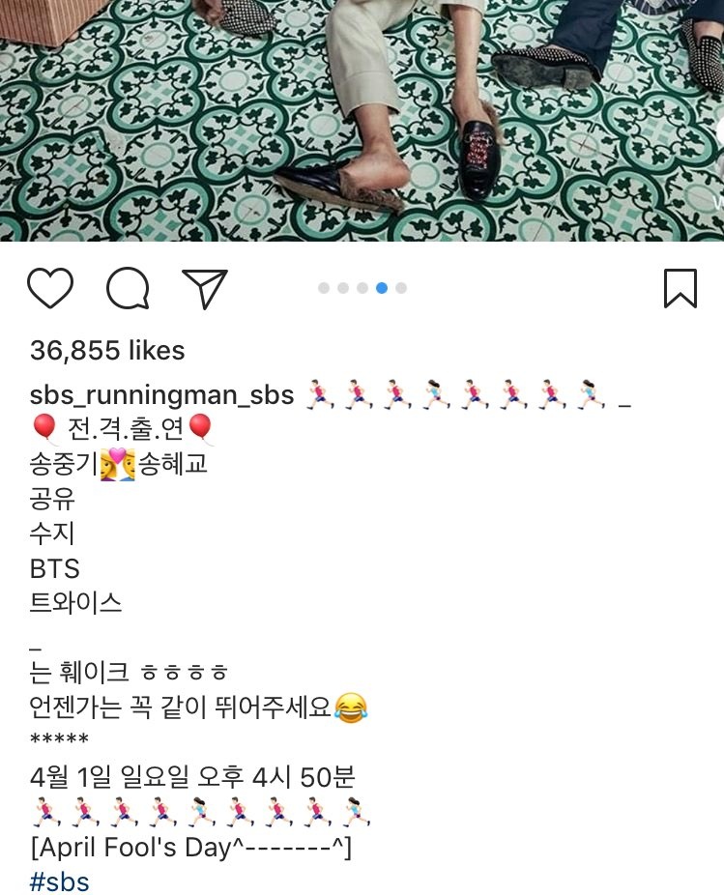The width and height of the screenshot is (724, 895).
Task: Tap the BTS line in caption
Action: tap(55, 568)
